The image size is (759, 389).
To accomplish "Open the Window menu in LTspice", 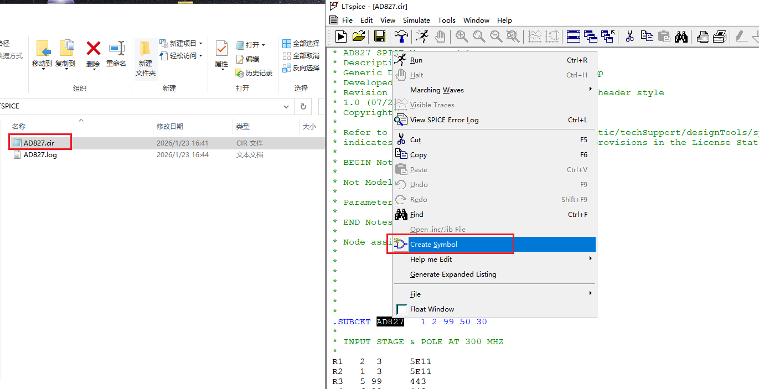I will tap(476, 20).
